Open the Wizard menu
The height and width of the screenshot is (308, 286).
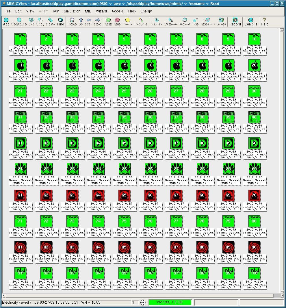click(101, 11)
